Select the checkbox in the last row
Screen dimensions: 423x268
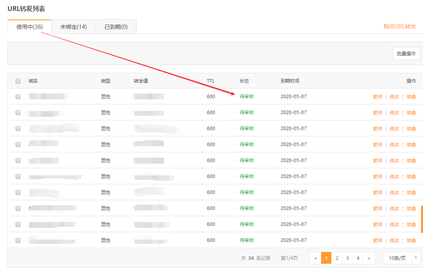[x=18, y=240]
